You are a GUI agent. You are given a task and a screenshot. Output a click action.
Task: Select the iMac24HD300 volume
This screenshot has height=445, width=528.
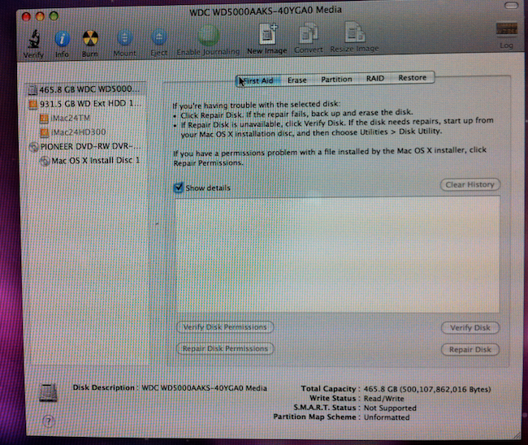(86, 132)
